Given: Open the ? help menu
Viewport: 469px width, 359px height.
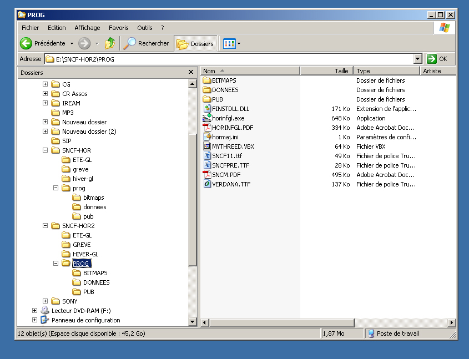Looking at the screenshot, I should tap(163, 28).
